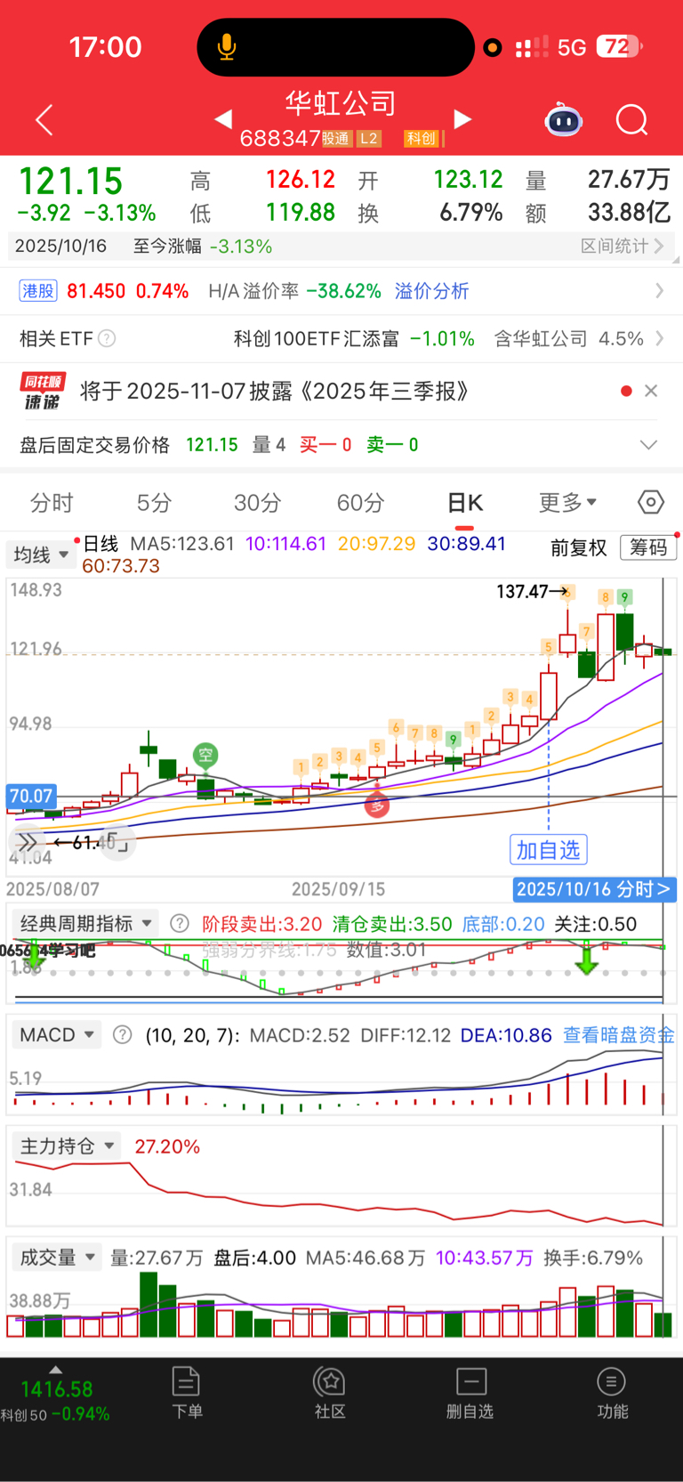The height and width of the screenshot is (1482, 683).
Task: Open the 经典周期指标 dropdown
Action: (x=85, y=923)
